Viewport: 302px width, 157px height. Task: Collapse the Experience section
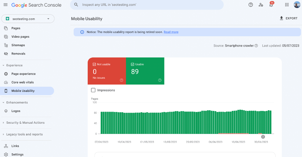4,65
